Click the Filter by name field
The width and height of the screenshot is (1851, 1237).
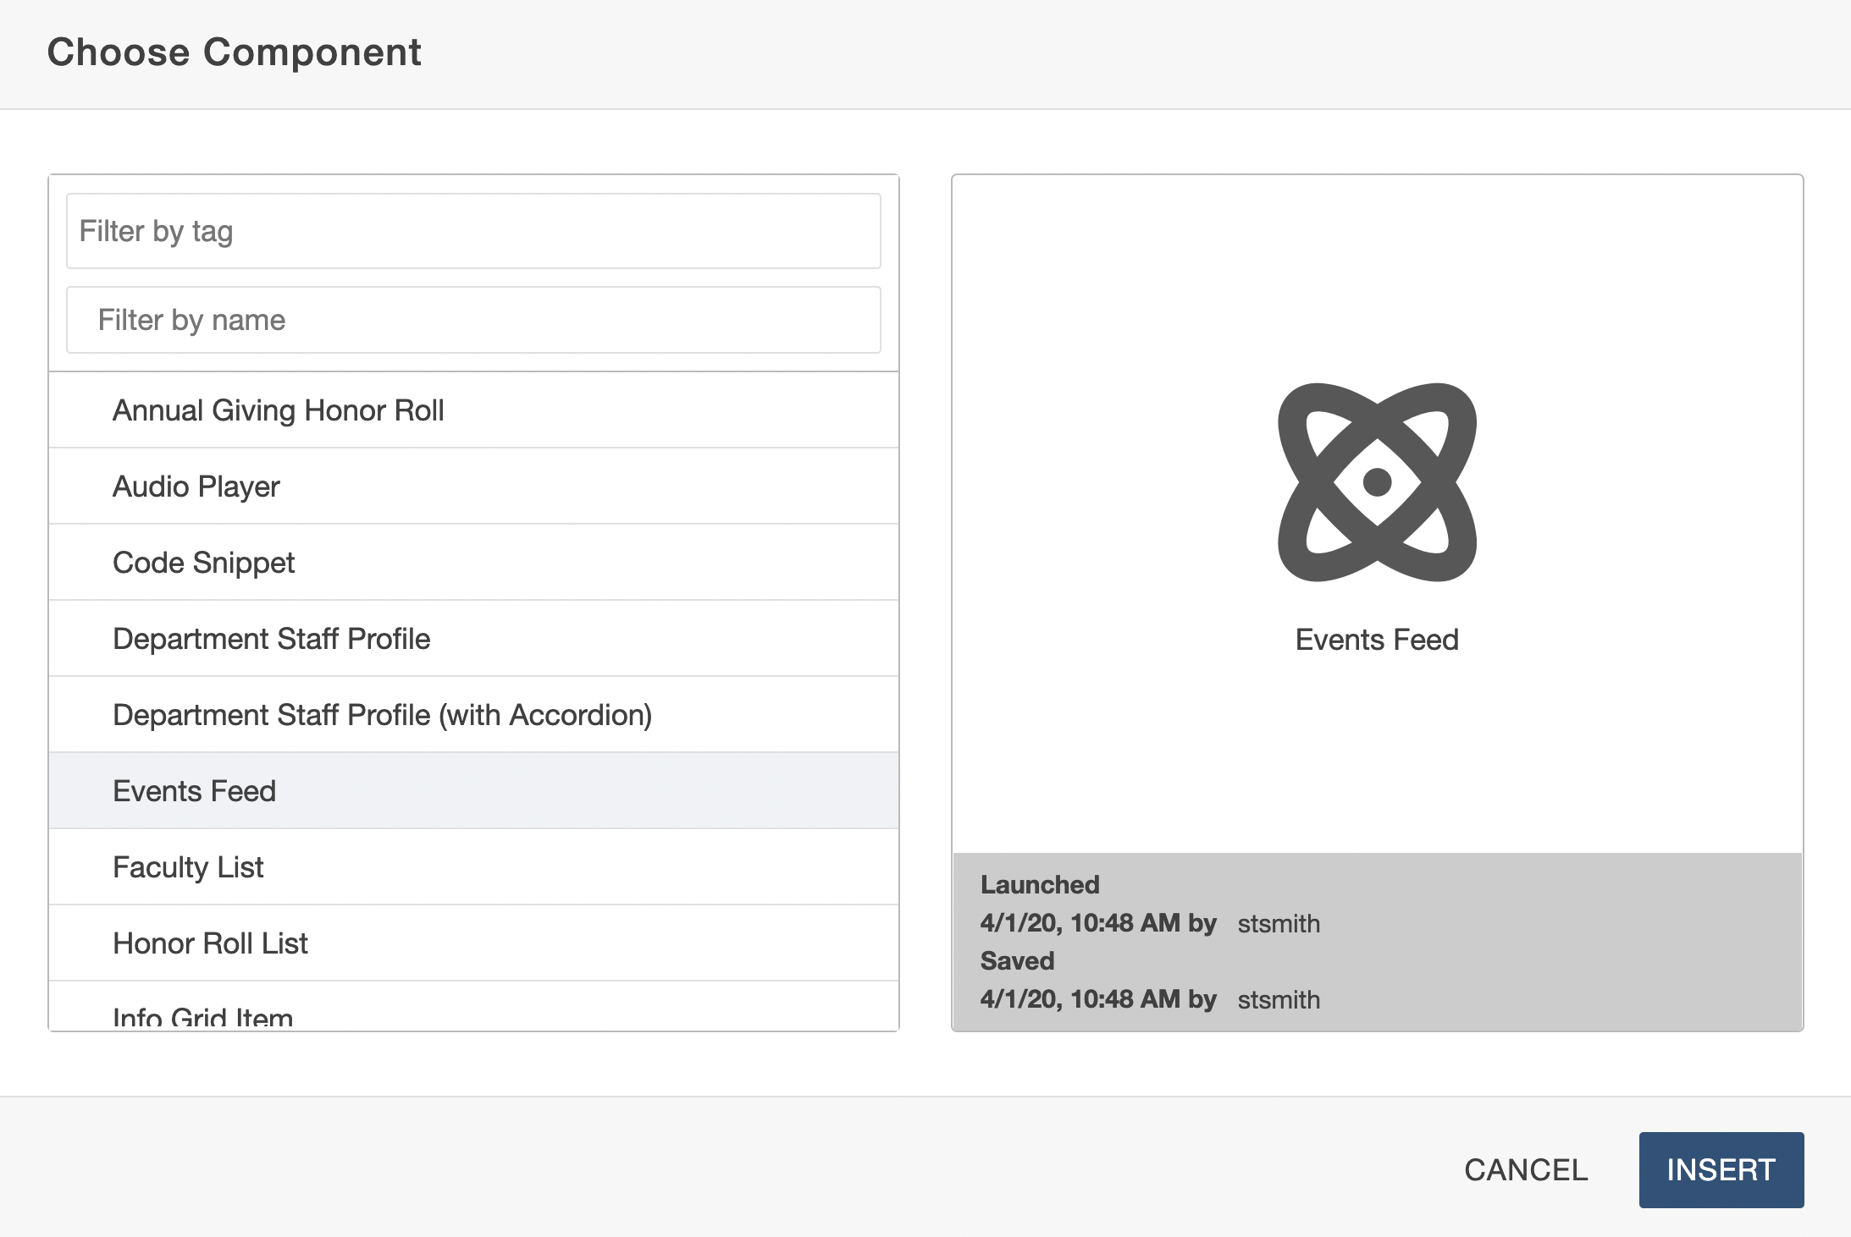click(x=473, y=320)
